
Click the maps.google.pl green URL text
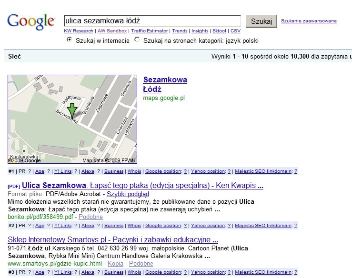[164, 98]
